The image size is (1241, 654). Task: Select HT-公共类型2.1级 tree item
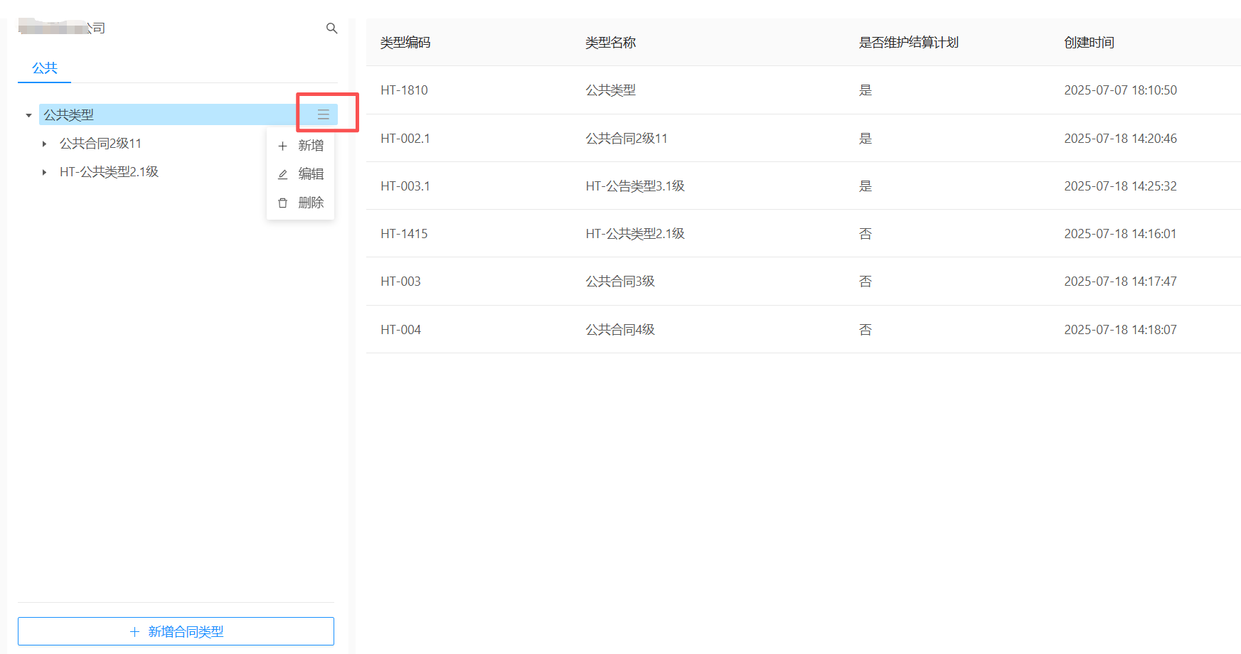click(109, 172)
